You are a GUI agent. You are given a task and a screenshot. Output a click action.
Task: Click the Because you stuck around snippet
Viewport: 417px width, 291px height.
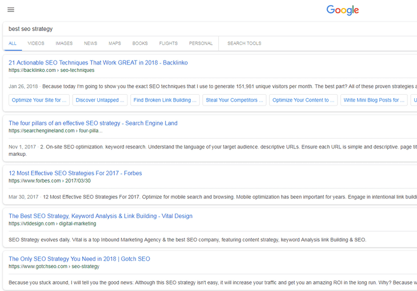pos(212,282)
